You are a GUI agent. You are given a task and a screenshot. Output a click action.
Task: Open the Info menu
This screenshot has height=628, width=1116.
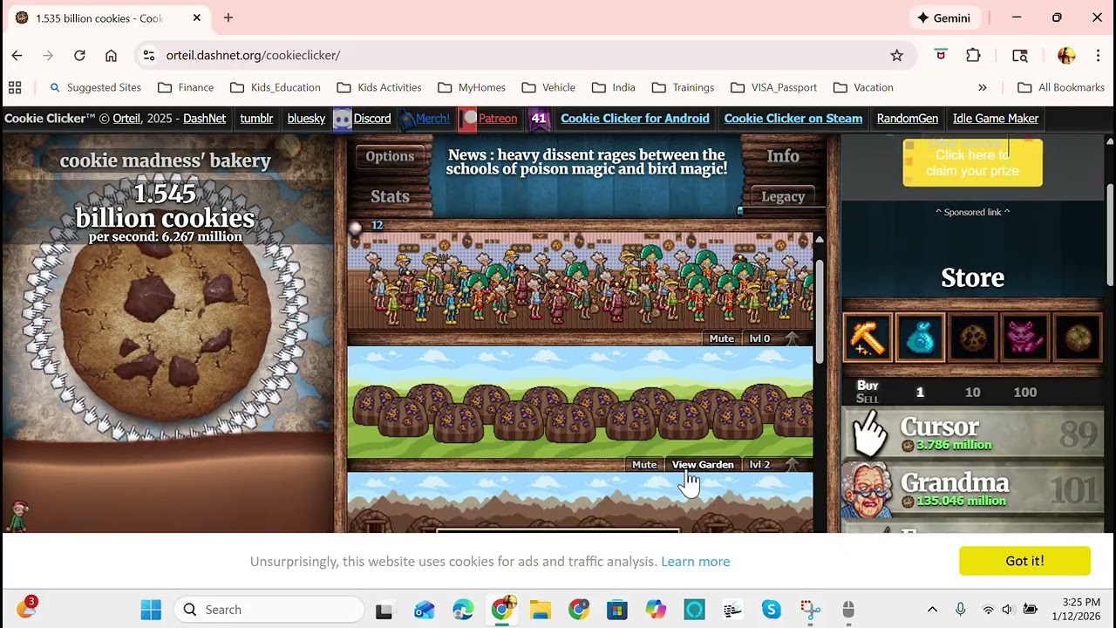pos(782,155)
